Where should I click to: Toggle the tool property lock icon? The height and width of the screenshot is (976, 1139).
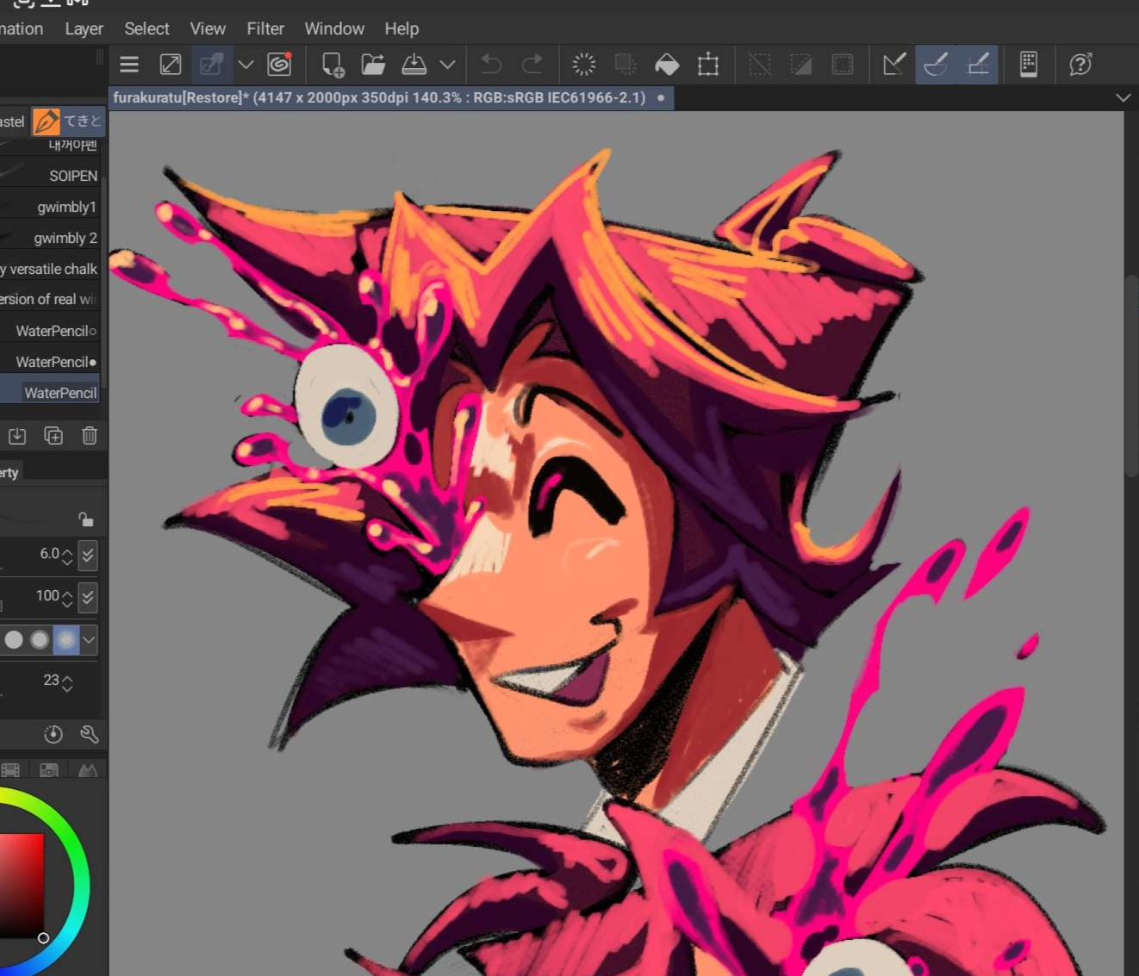85,519
